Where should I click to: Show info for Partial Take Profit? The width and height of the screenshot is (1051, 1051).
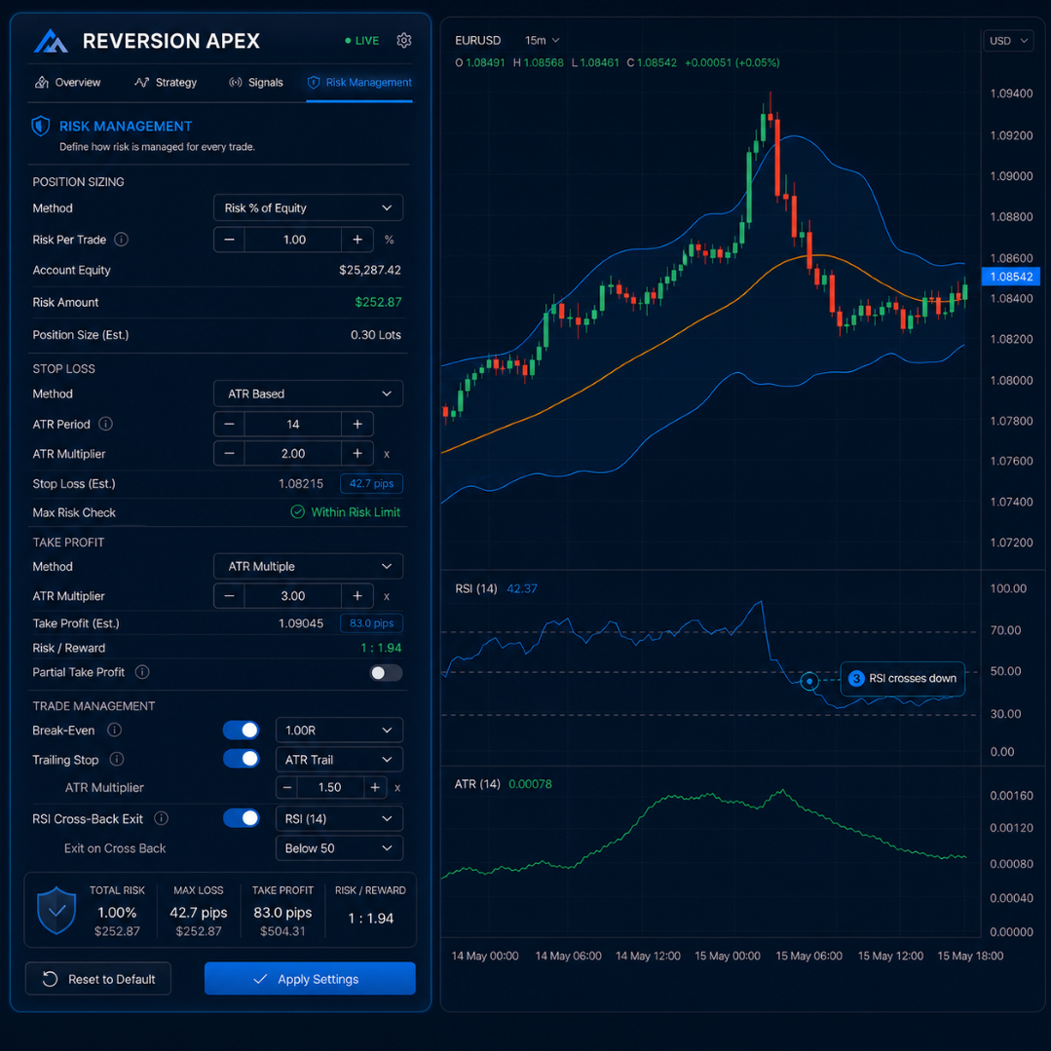click(x=142, y=672)
